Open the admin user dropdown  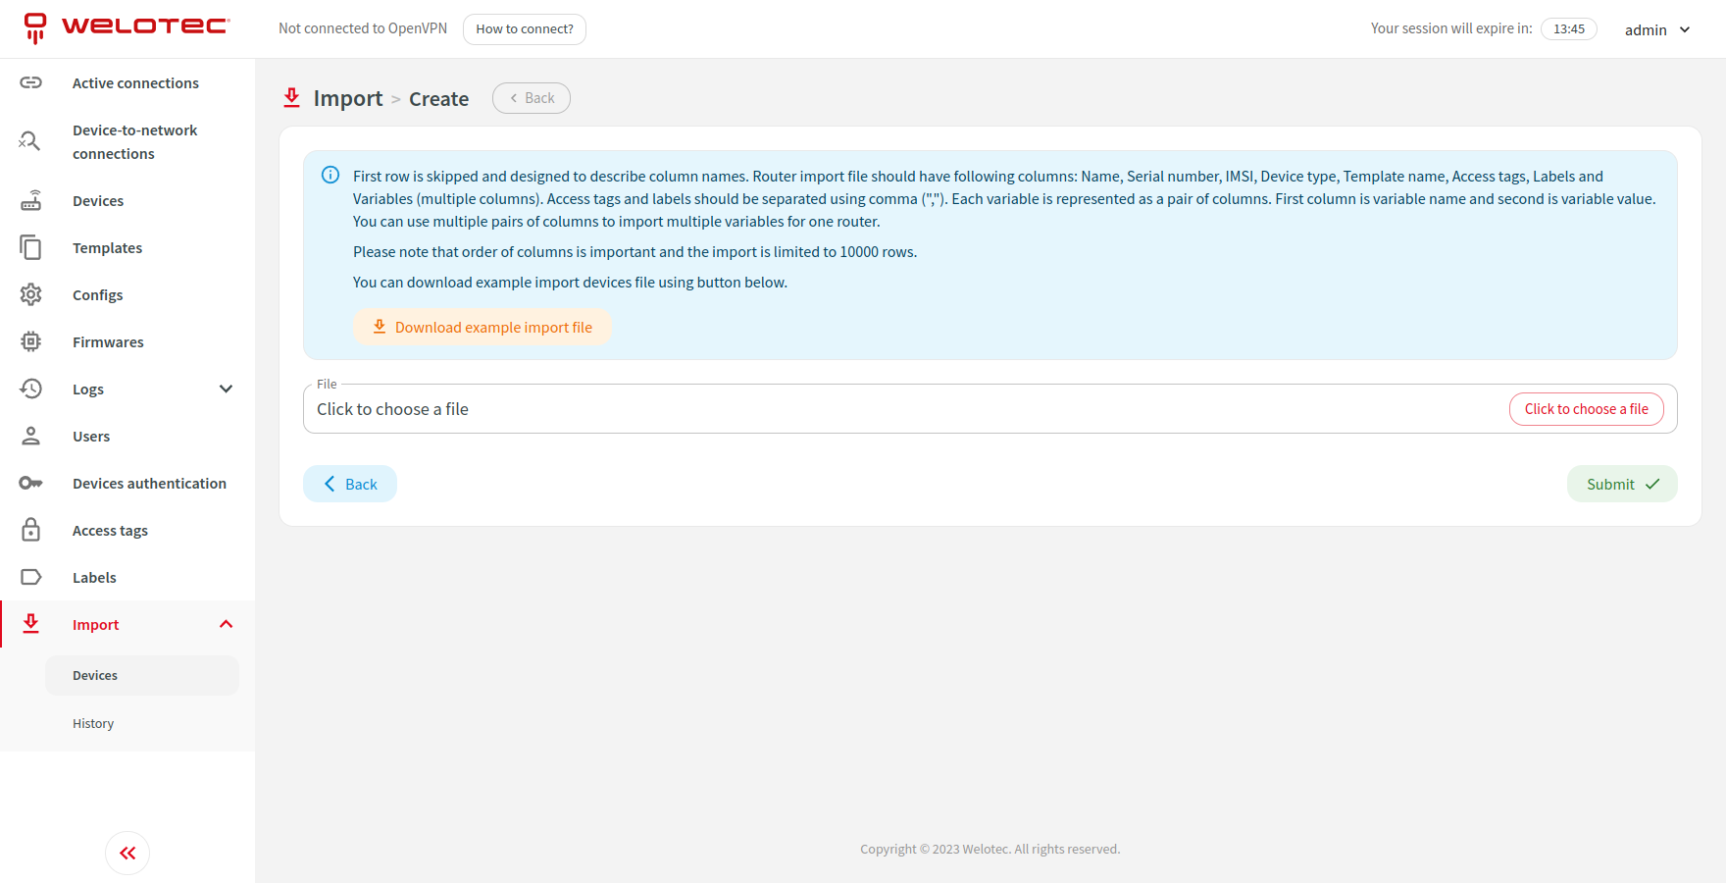pyautogui.click(x=1657, y=29)
